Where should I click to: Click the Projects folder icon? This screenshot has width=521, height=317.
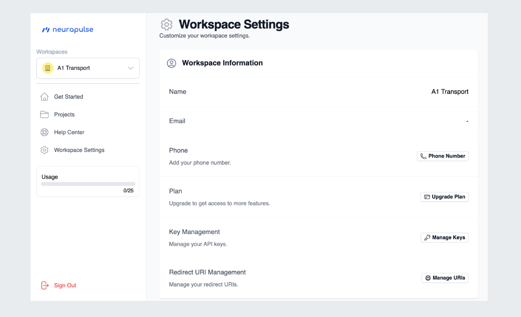pyautogui.click(x=44, y=114)
